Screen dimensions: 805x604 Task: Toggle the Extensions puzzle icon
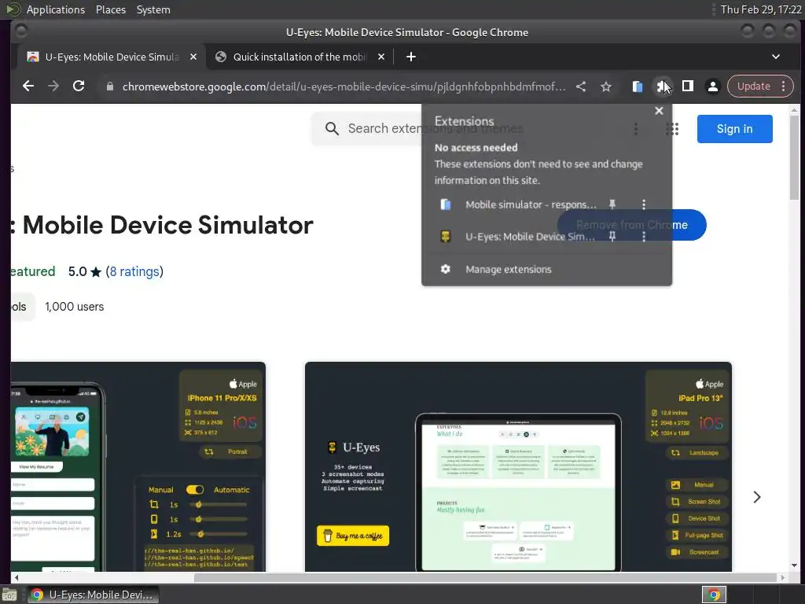pyautogui.click(x=662, y=87)
